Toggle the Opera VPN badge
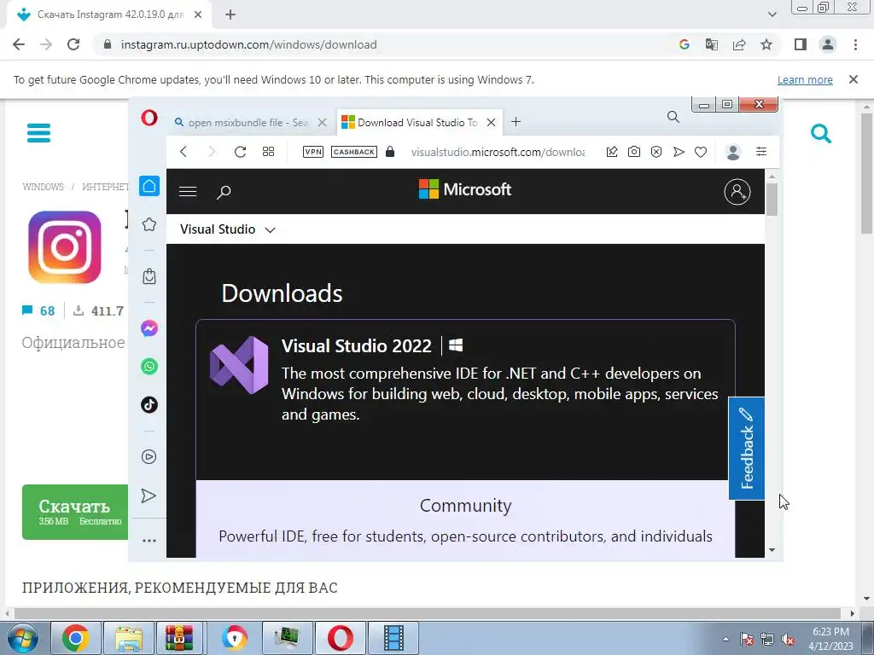 pos(312,152)
